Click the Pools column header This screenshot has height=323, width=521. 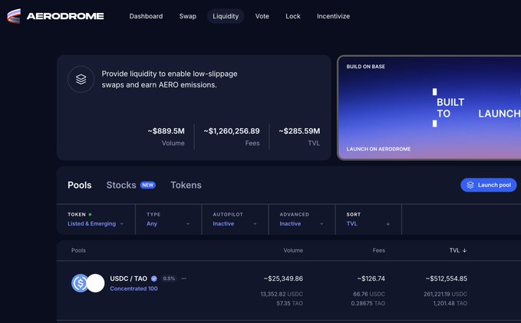click(78, 250)
